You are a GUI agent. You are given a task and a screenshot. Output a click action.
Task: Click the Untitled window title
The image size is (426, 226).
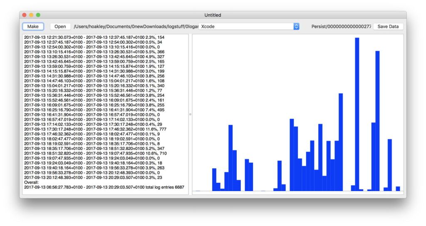coord(213,15)
